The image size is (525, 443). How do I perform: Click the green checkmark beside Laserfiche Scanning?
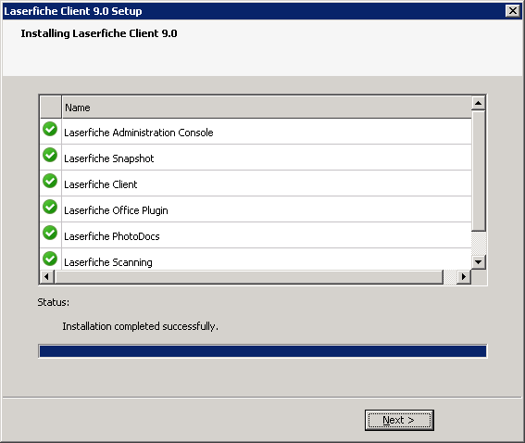[50, 259]
